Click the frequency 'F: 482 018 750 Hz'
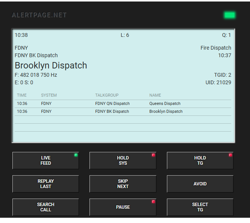 36,75
